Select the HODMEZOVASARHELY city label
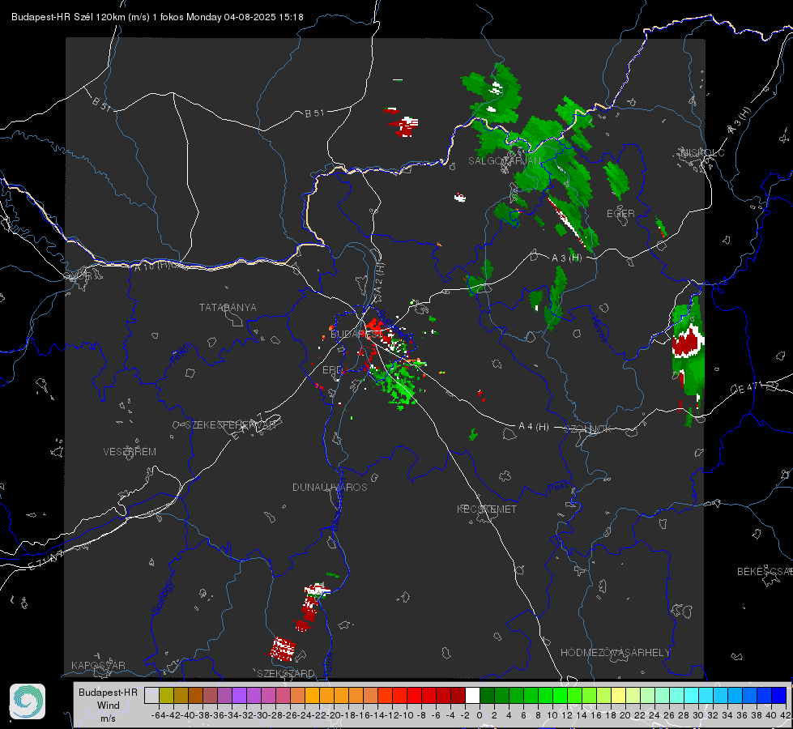The height and width of the screenshot is (729, 793). tap(615, 653)
